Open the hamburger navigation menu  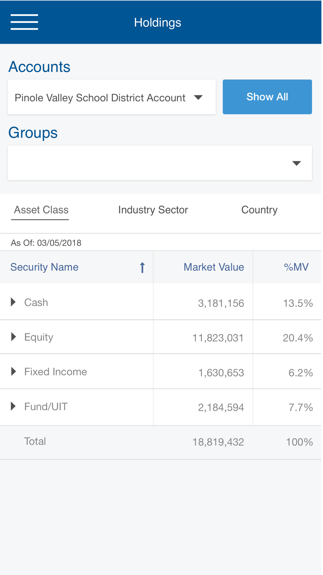(24, 22)
